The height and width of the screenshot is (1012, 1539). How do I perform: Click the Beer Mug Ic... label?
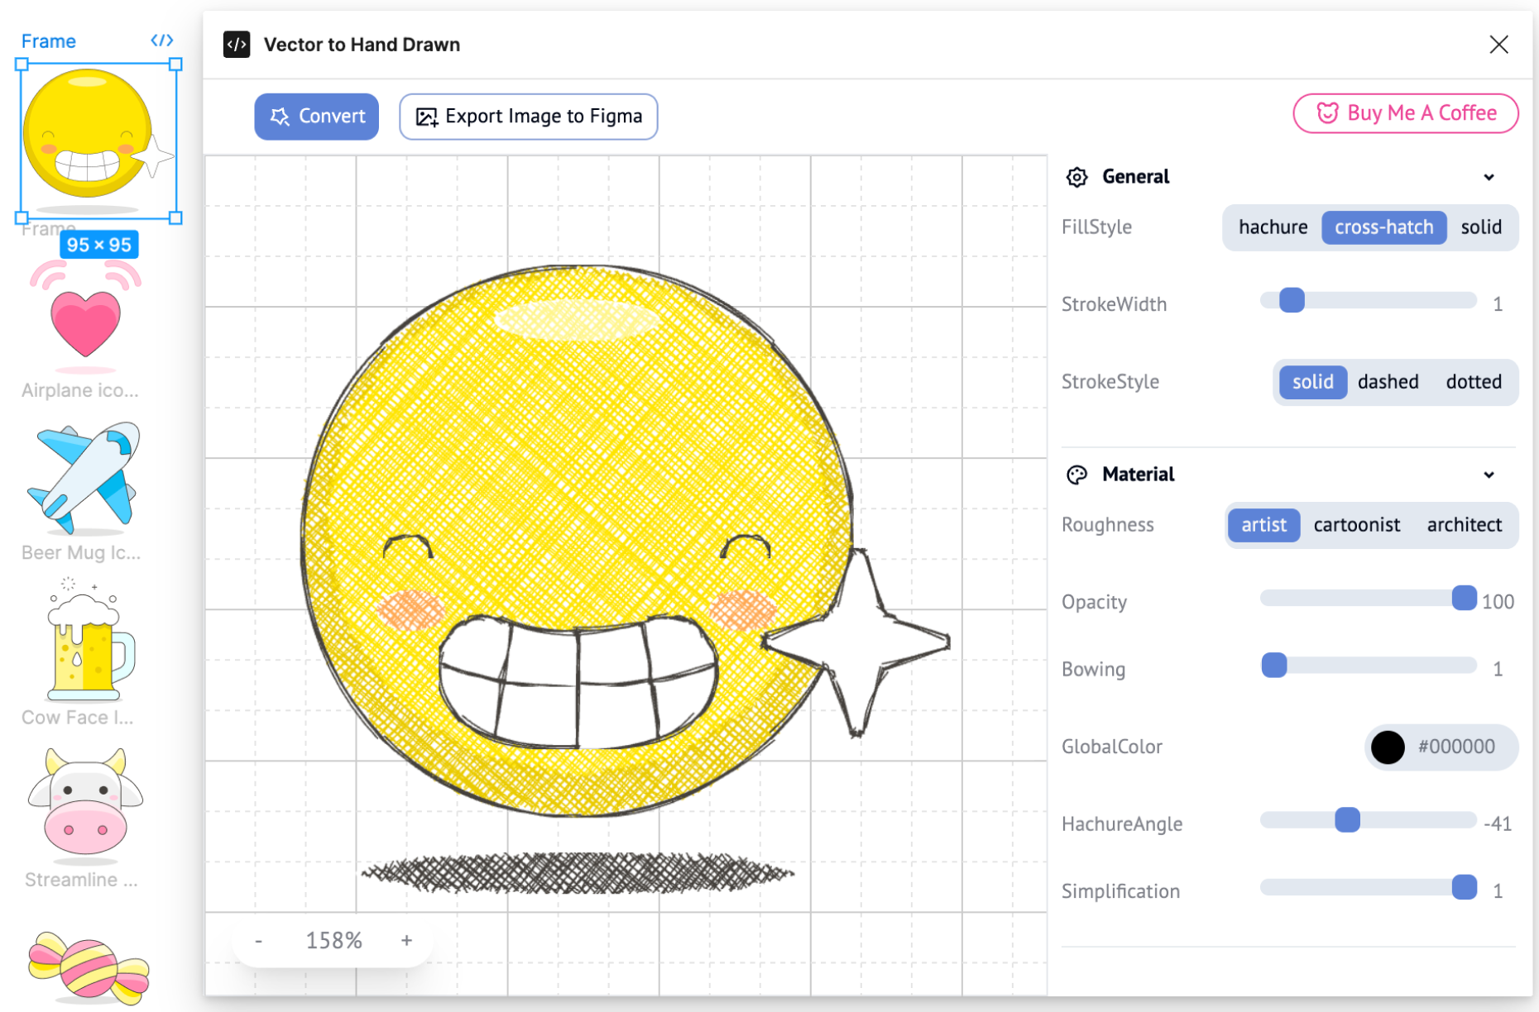click(81, 552)
